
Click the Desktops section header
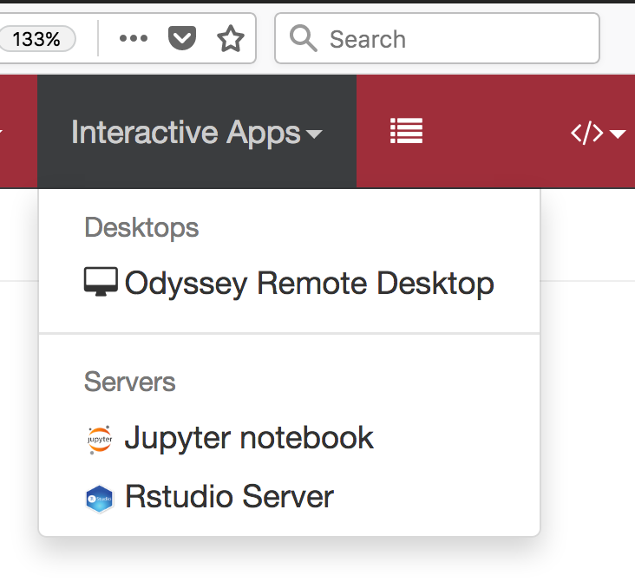141,227
